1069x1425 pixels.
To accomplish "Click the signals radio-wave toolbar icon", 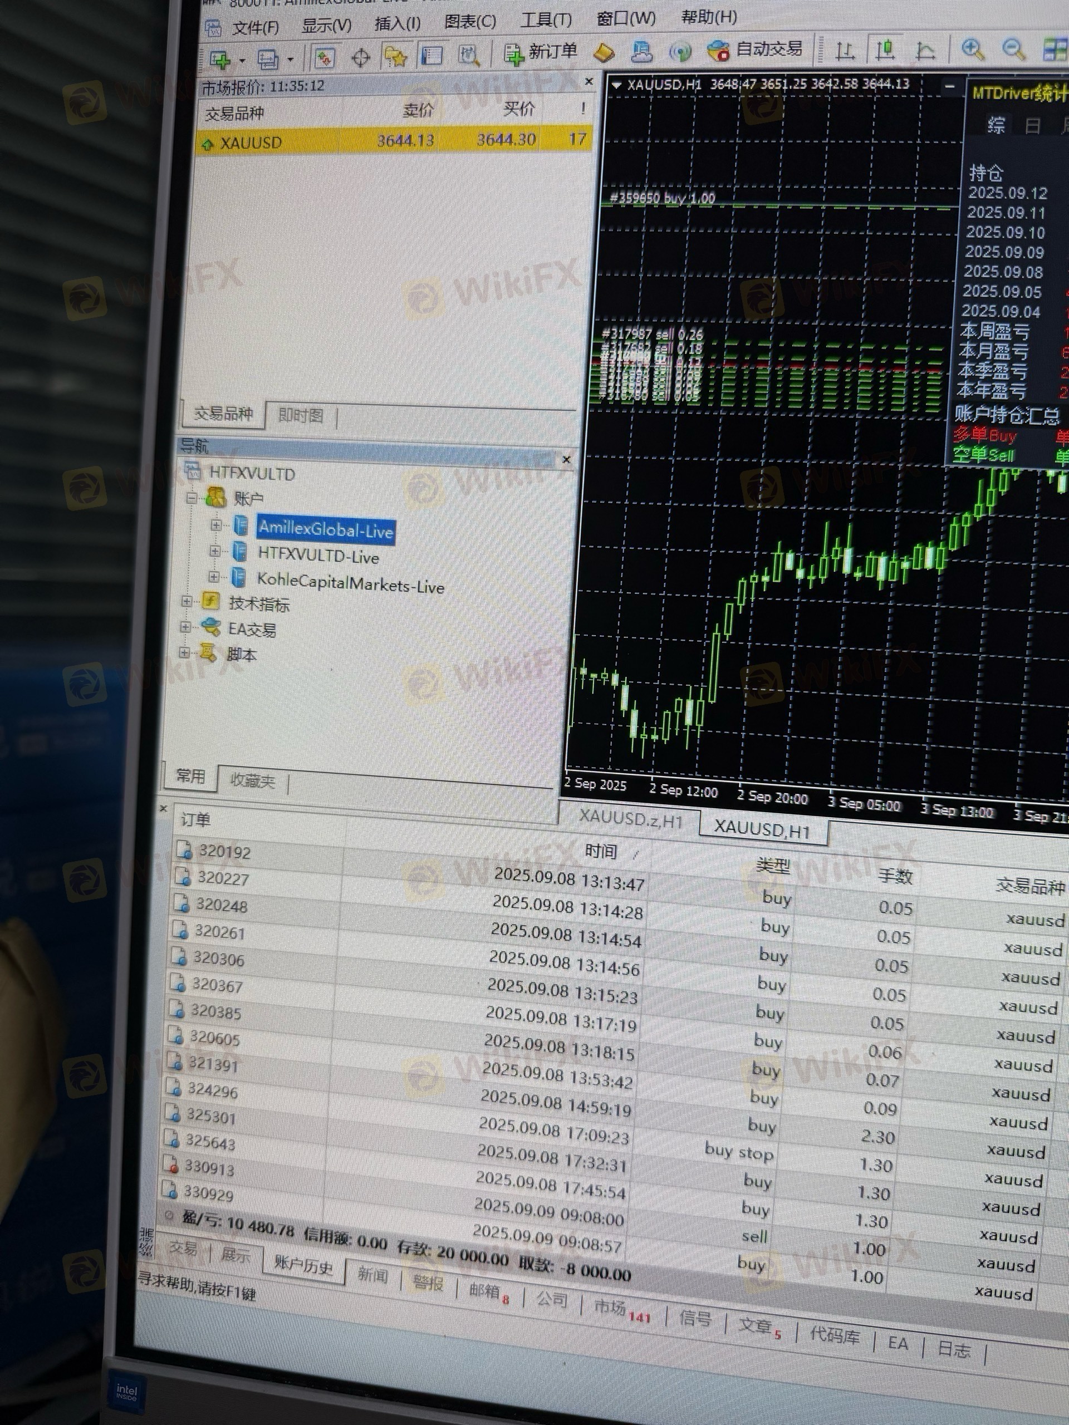I will pyautogui.click(x=680, y=52).
